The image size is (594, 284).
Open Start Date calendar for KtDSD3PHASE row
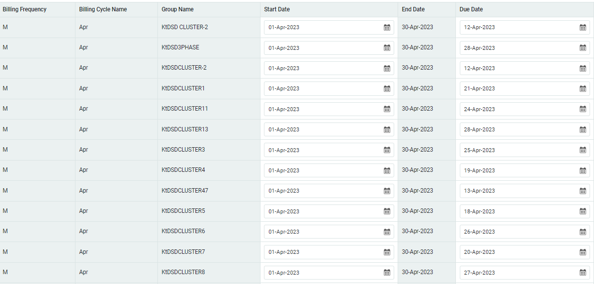pos(387,48)
